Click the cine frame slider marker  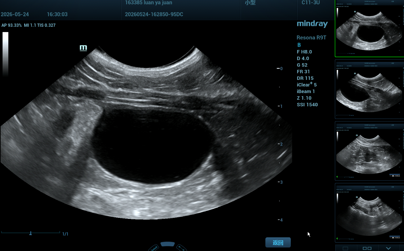point(31,233)
